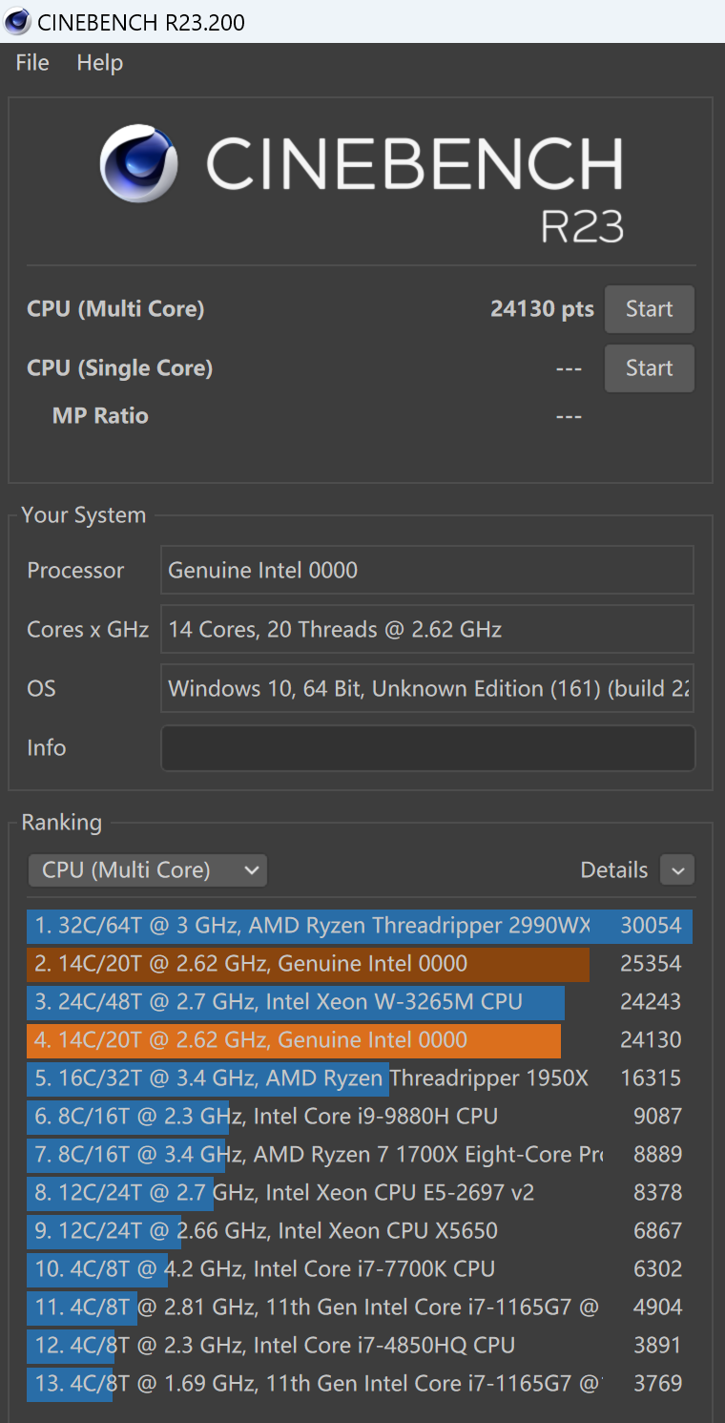Click the Info text field
This screenshot has height=1423, width=725.
pyautogui.click(x=427, y=748)
